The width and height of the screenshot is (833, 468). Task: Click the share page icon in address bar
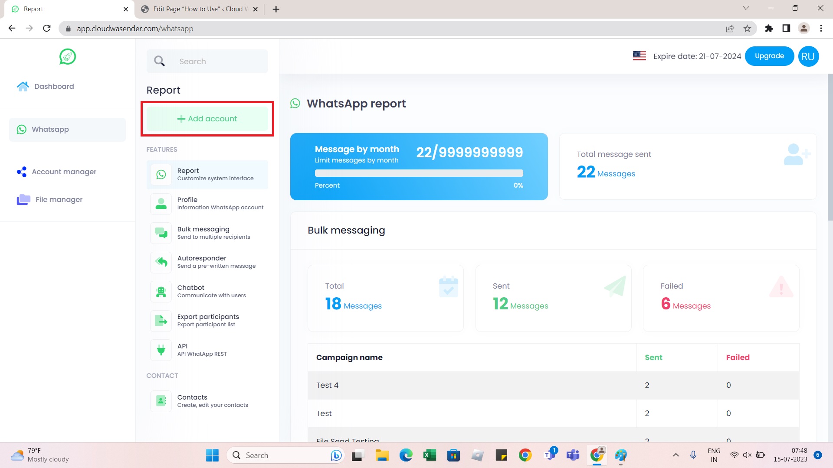click(730, 29)
